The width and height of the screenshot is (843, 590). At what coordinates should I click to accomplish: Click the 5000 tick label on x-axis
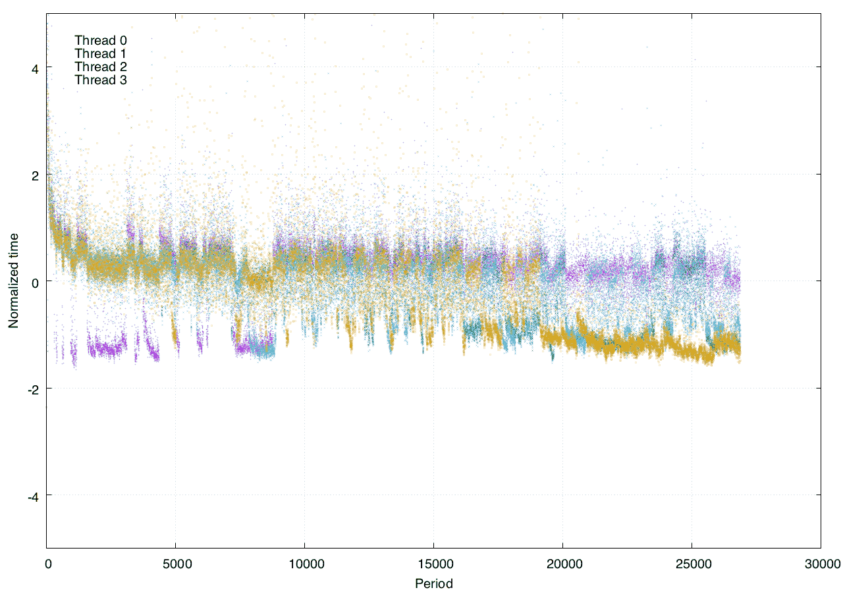tap(176, 564)
